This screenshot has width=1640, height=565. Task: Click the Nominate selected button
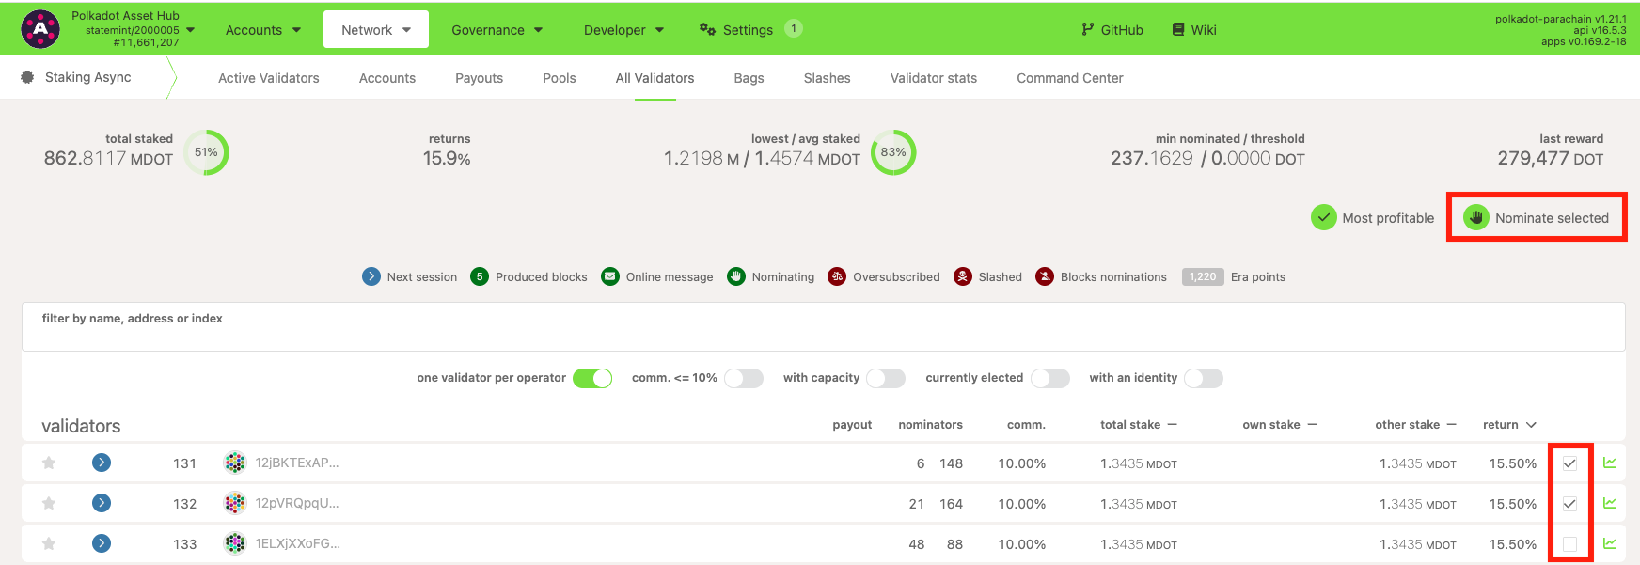click(x=1537, y=218)
